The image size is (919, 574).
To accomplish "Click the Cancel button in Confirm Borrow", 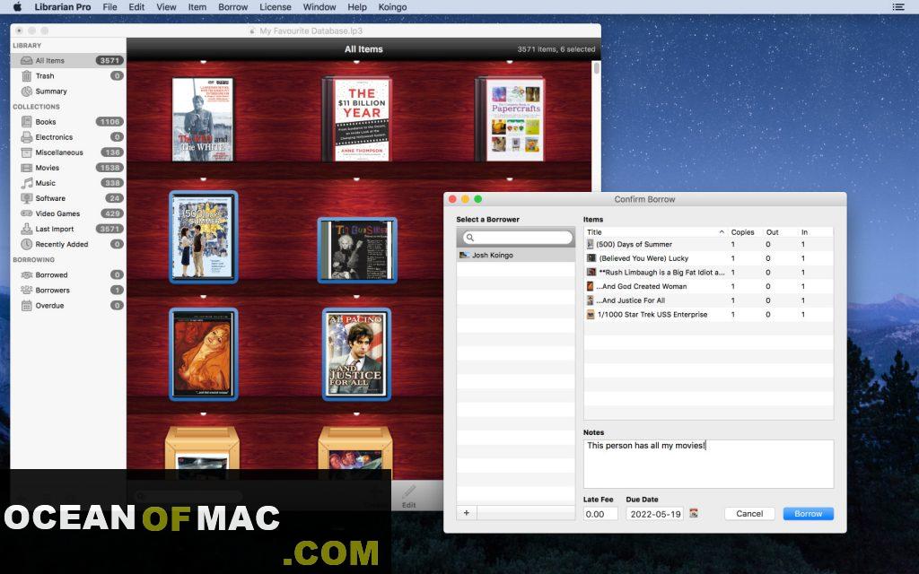I will [749, 514].
